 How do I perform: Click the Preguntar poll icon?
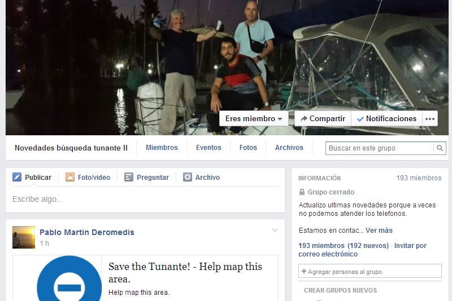(x=129, y=177)
